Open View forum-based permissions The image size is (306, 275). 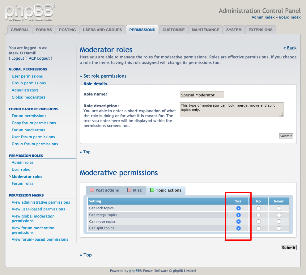tap(40, 239)
